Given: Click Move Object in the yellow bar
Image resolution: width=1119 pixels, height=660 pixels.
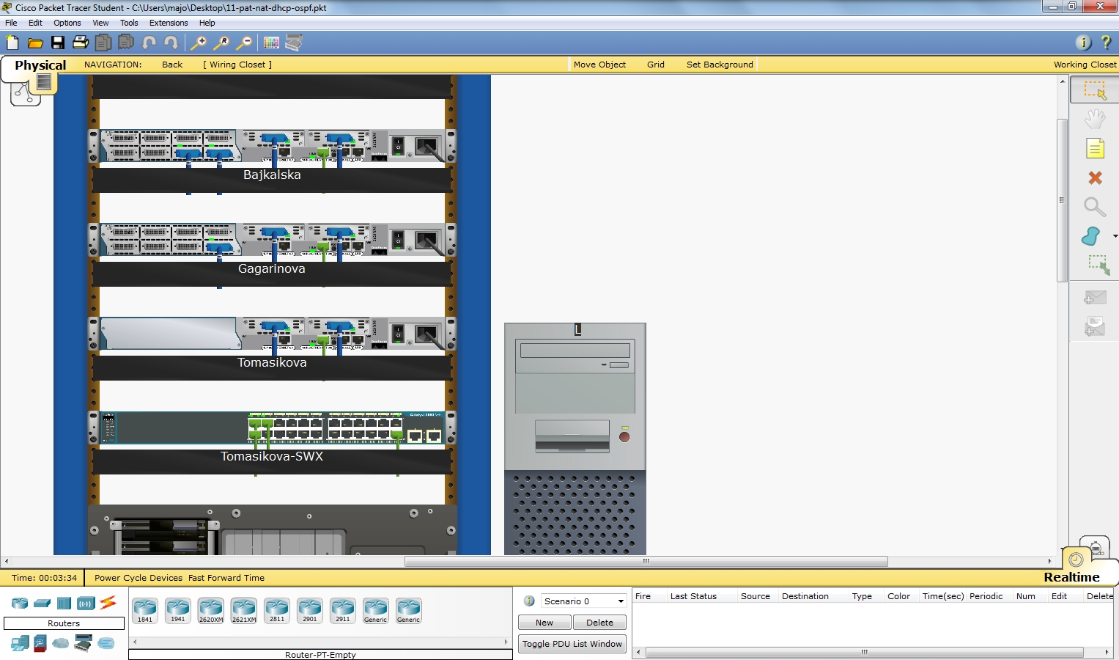Looking at the screenshot, I should click(x=599, y=65).
